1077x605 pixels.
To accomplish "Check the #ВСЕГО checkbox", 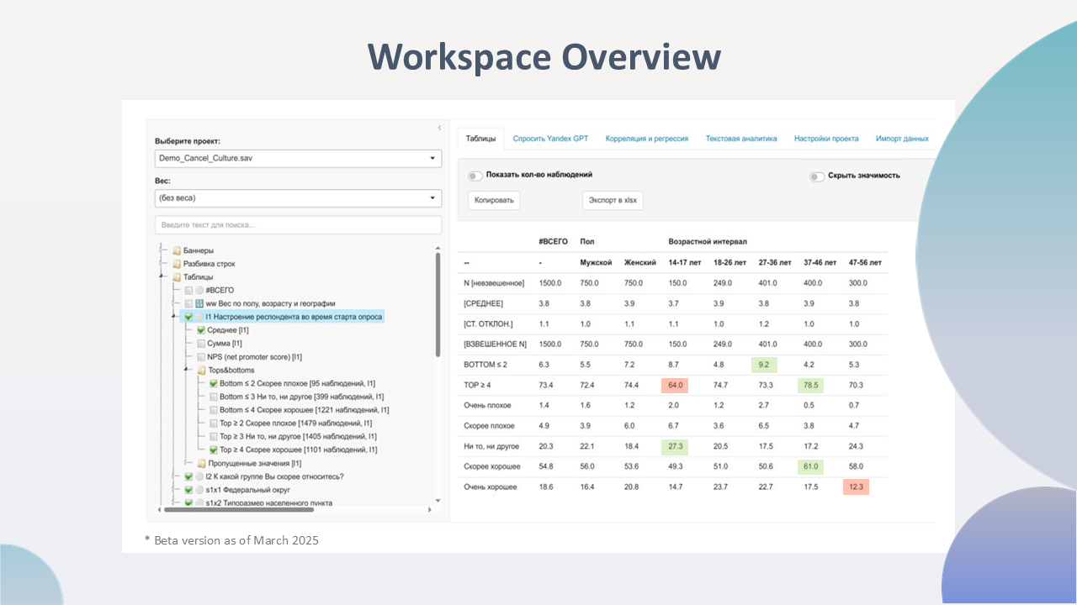I will [x=188, y=291].
